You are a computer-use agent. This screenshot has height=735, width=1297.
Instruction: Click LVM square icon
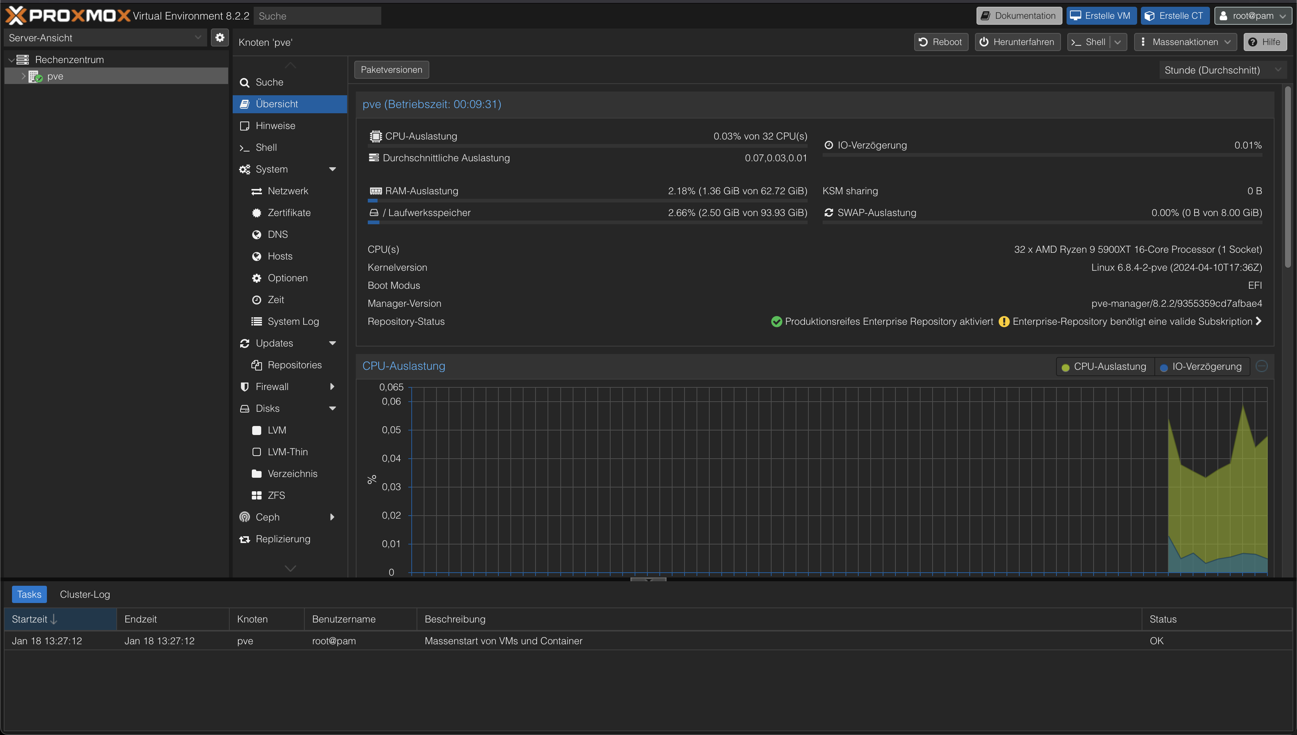pyautogui.click(x=257, y=430)
